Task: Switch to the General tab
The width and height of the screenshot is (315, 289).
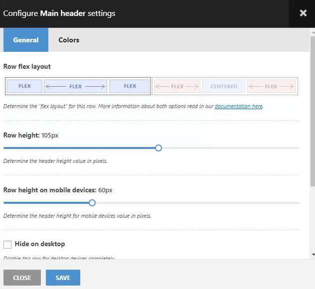Action: point(26,40)
